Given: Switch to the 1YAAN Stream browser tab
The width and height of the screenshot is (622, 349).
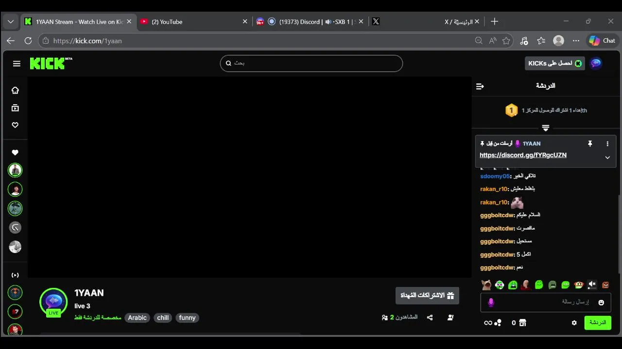Looking at the screenshot, I should (78, 22).
